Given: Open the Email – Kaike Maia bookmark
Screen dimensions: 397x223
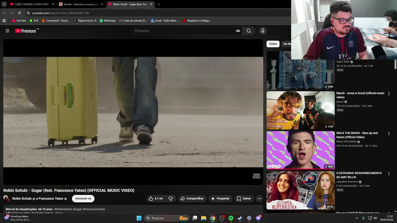Looking at the screenshot, I should [164, 21].
